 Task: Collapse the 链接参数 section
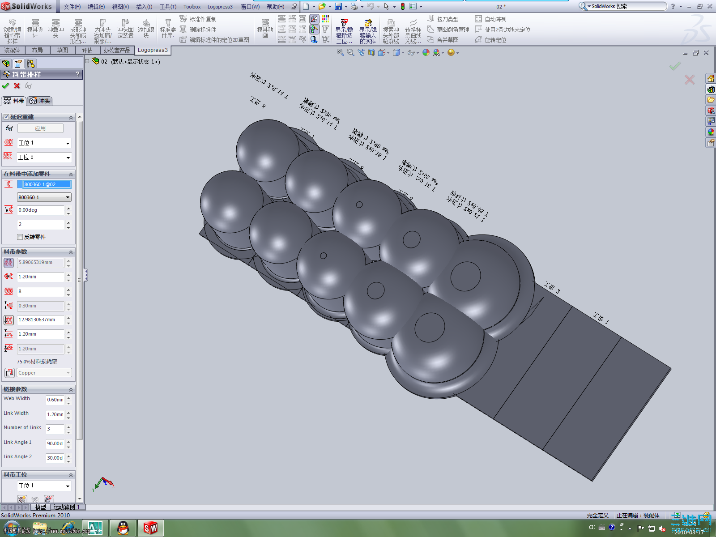(x=71, y=389)
